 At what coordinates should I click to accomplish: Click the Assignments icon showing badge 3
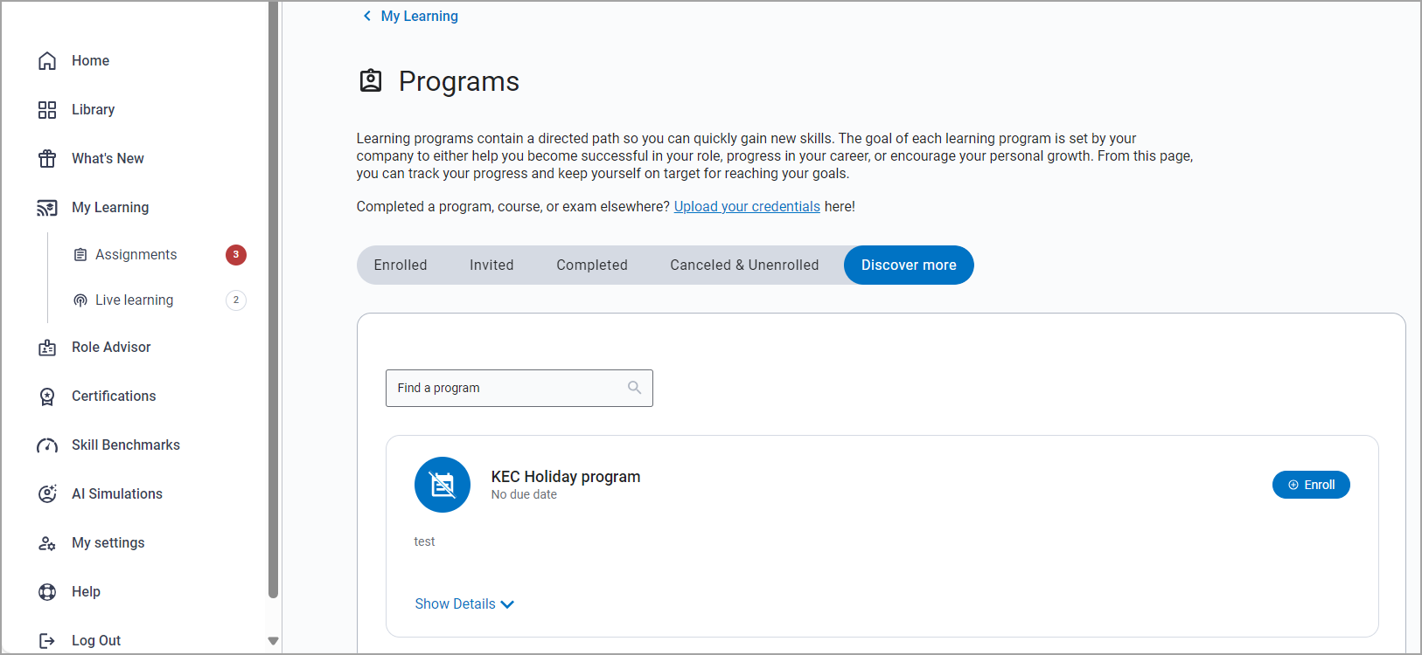pos(80,254)
